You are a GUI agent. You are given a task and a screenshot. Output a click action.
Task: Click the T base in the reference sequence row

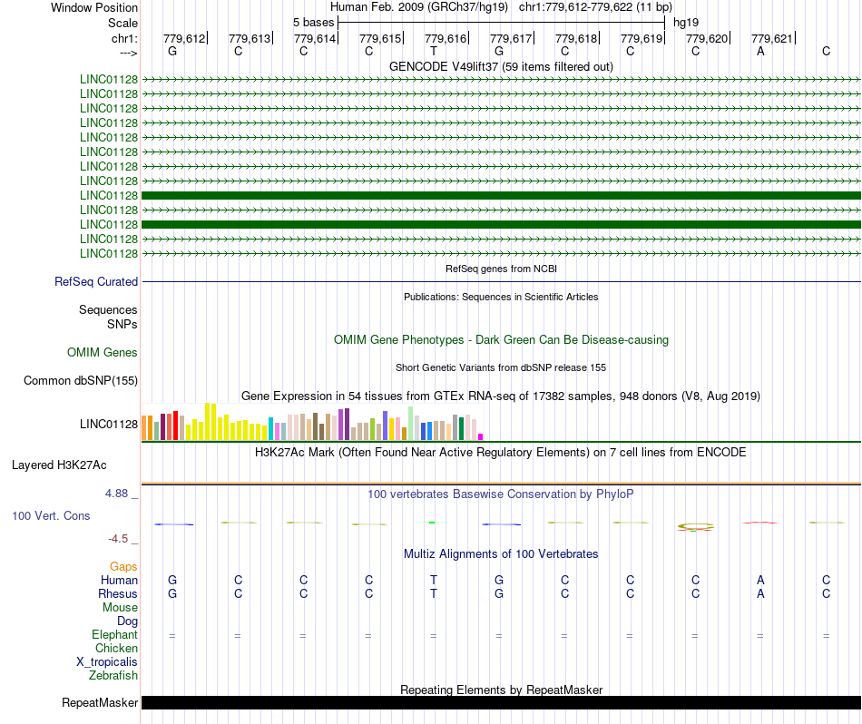[x=434, y=51]
